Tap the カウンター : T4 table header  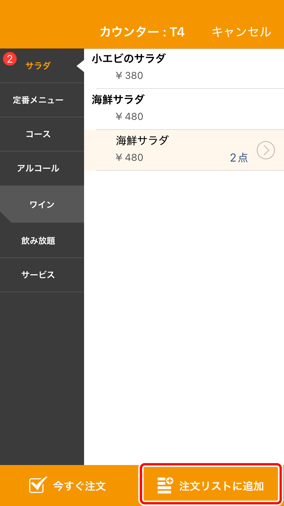tap(142, 33)
